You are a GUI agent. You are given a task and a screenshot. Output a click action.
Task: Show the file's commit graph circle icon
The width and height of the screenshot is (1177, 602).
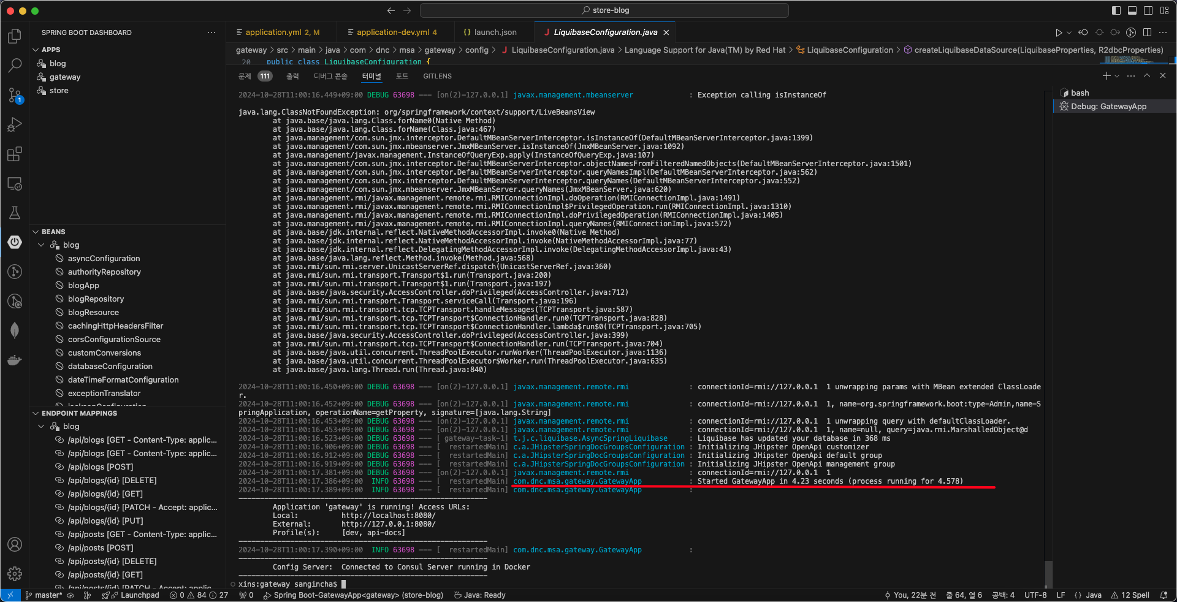tap(1131, 32)
